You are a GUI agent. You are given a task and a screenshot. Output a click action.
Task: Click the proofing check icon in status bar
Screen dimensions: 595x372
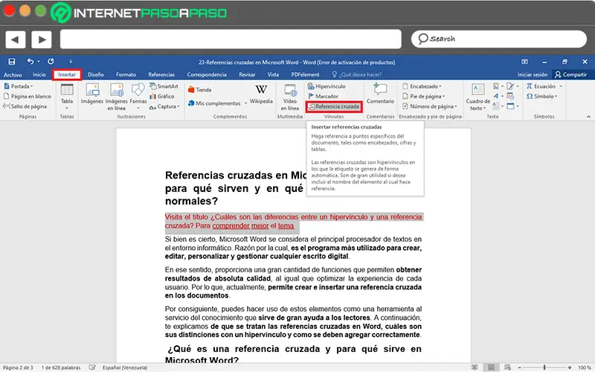92,368
